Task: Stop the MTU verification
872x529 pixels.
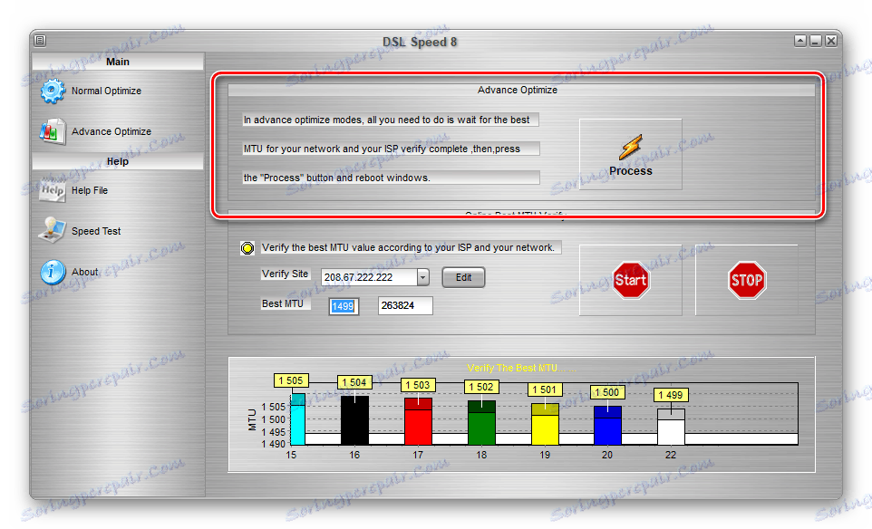Action: [x=746, y=280]
